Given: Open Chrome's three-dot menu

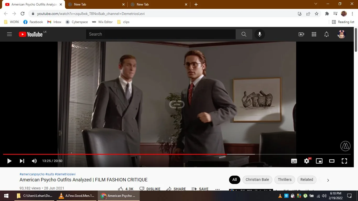Looking at the screenshot, I should (x=352, y=14).
